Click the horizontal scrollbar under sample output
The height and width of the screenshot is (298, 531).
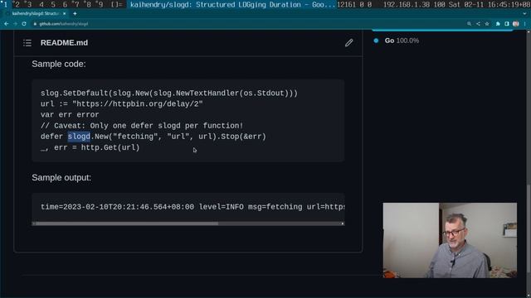(x=127, y=223)
